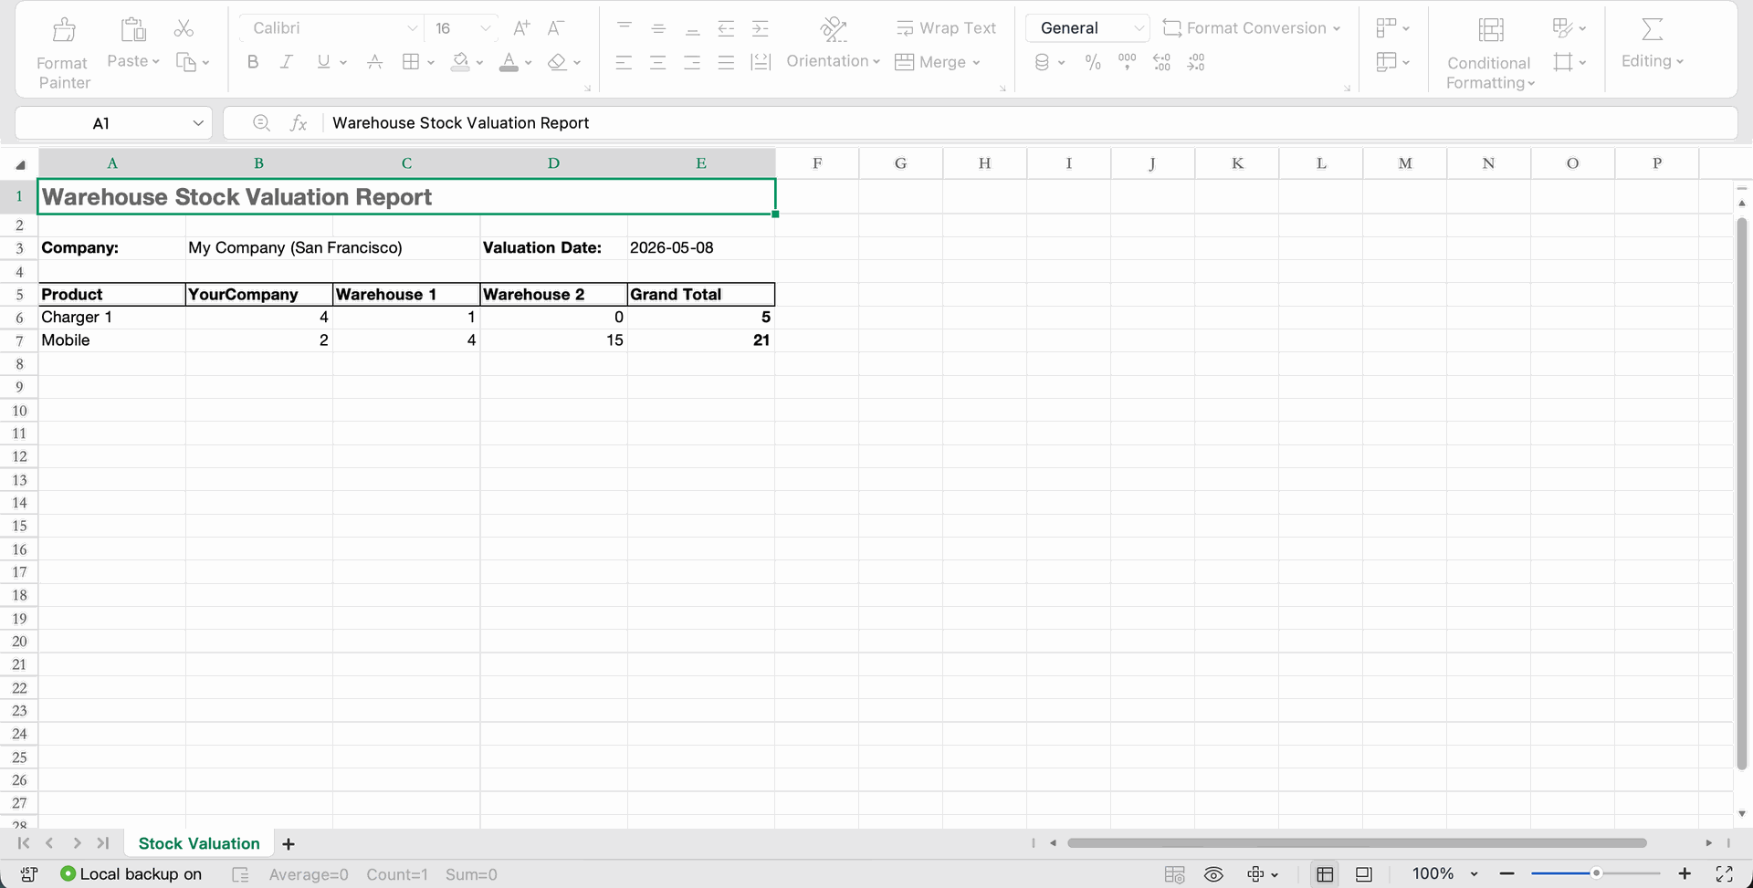
Task: Open the General number format dropdown
Action: pyautogui.click(x=1087, y=28)
